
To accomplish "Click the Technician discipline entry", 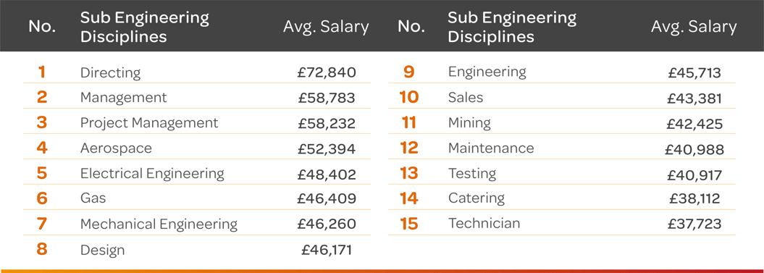I will (484, 223).
